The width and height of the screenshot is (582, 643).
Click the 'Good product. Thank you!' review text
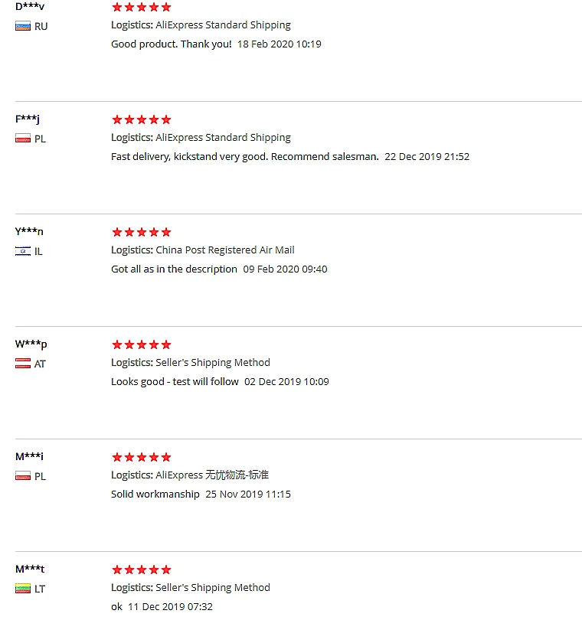coord(171,44)
